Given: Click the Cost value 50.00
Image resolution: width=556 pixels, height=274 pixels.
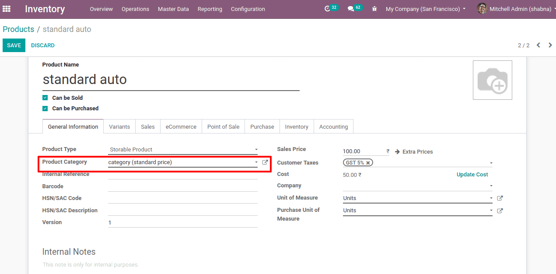Looking at the screenshot, I should (x=352, y=175).
